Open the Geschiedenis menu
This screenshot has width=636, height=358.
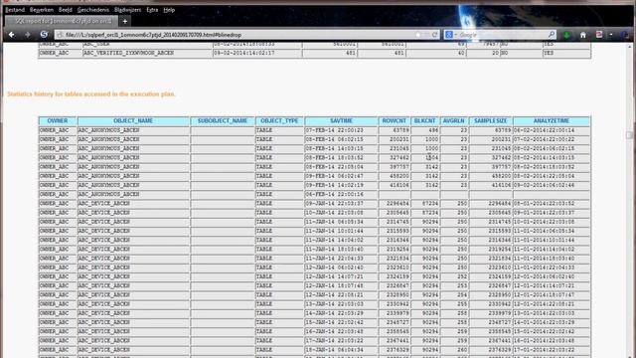coord(93,10)
